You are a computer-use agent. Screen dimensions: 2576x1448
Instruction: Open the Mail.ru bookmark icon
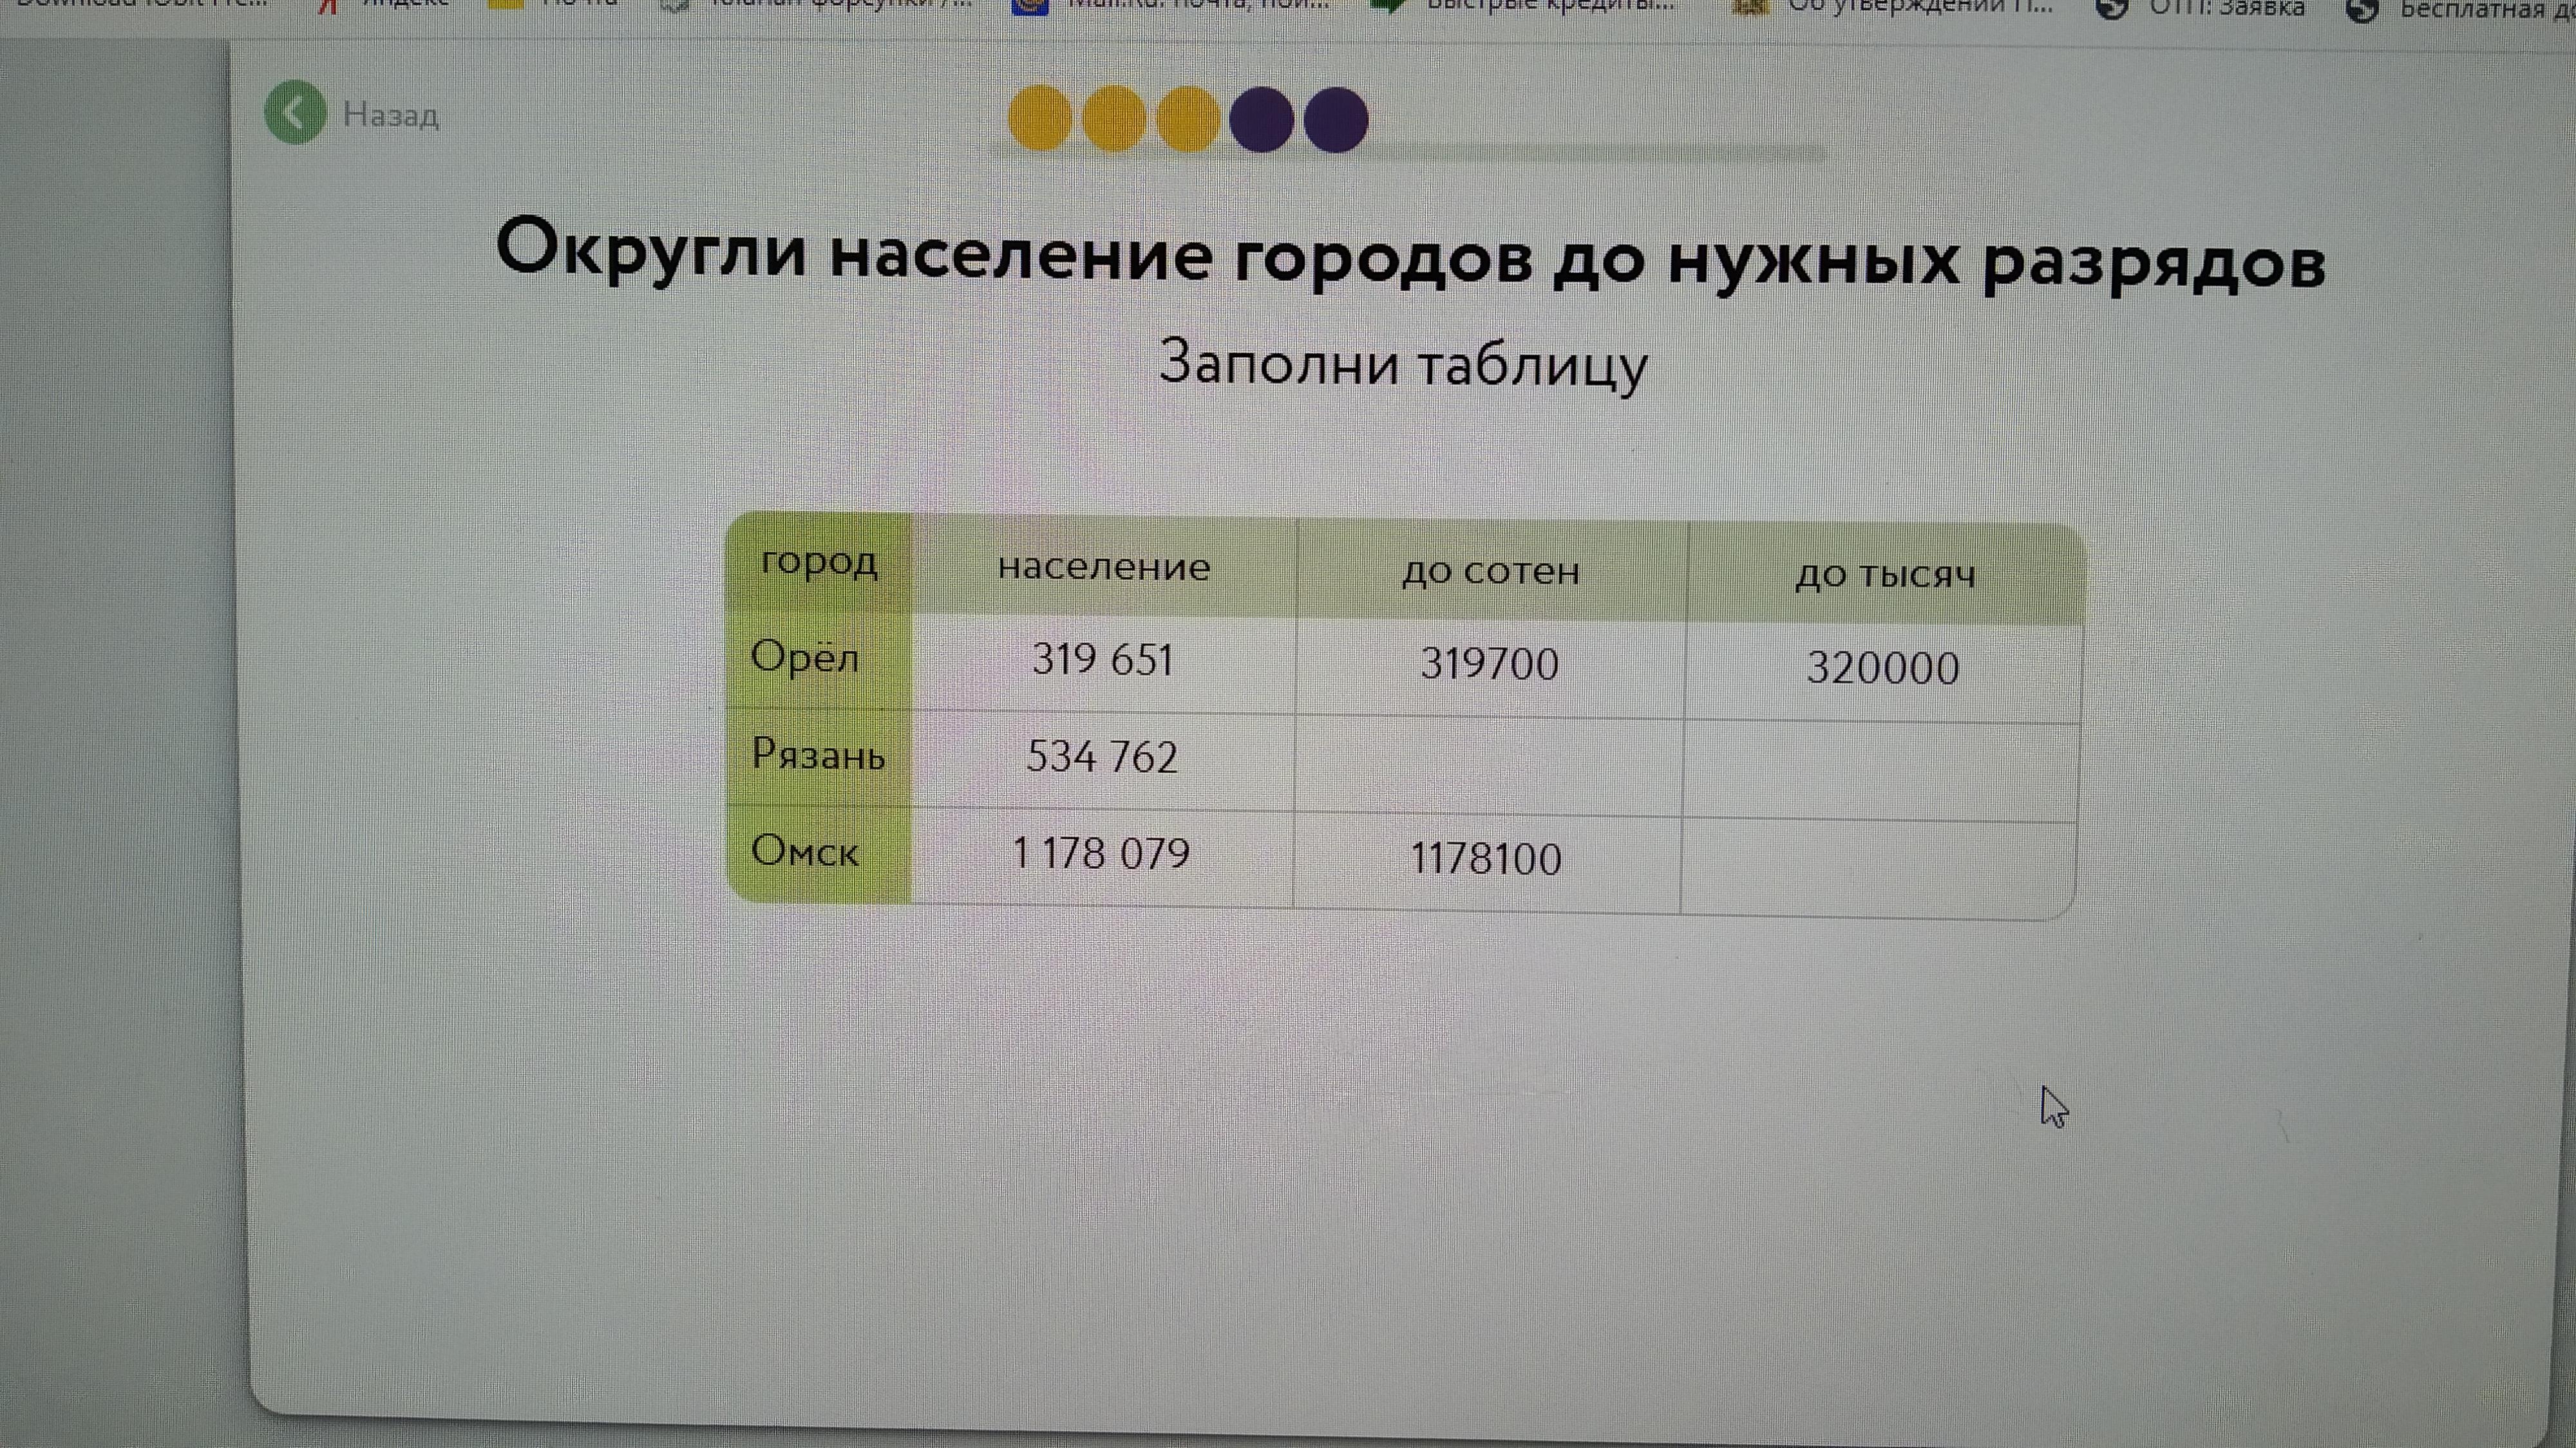1030,6
